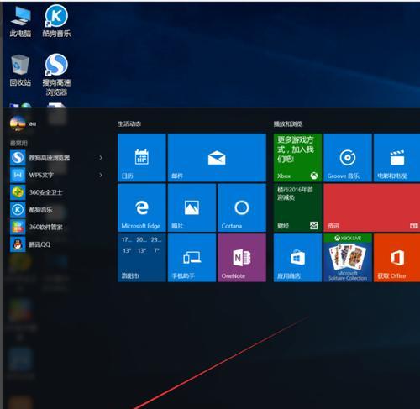Image resolution: width=420 pixels, height=409 pixels.
Task: Open the OneNote tile
Action: click(242, 258)
